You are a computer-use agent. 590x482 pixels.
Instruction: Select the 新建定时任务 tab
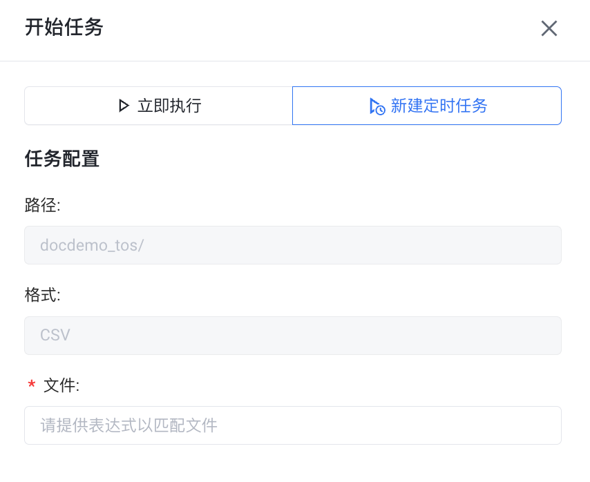tap(426, 106)
